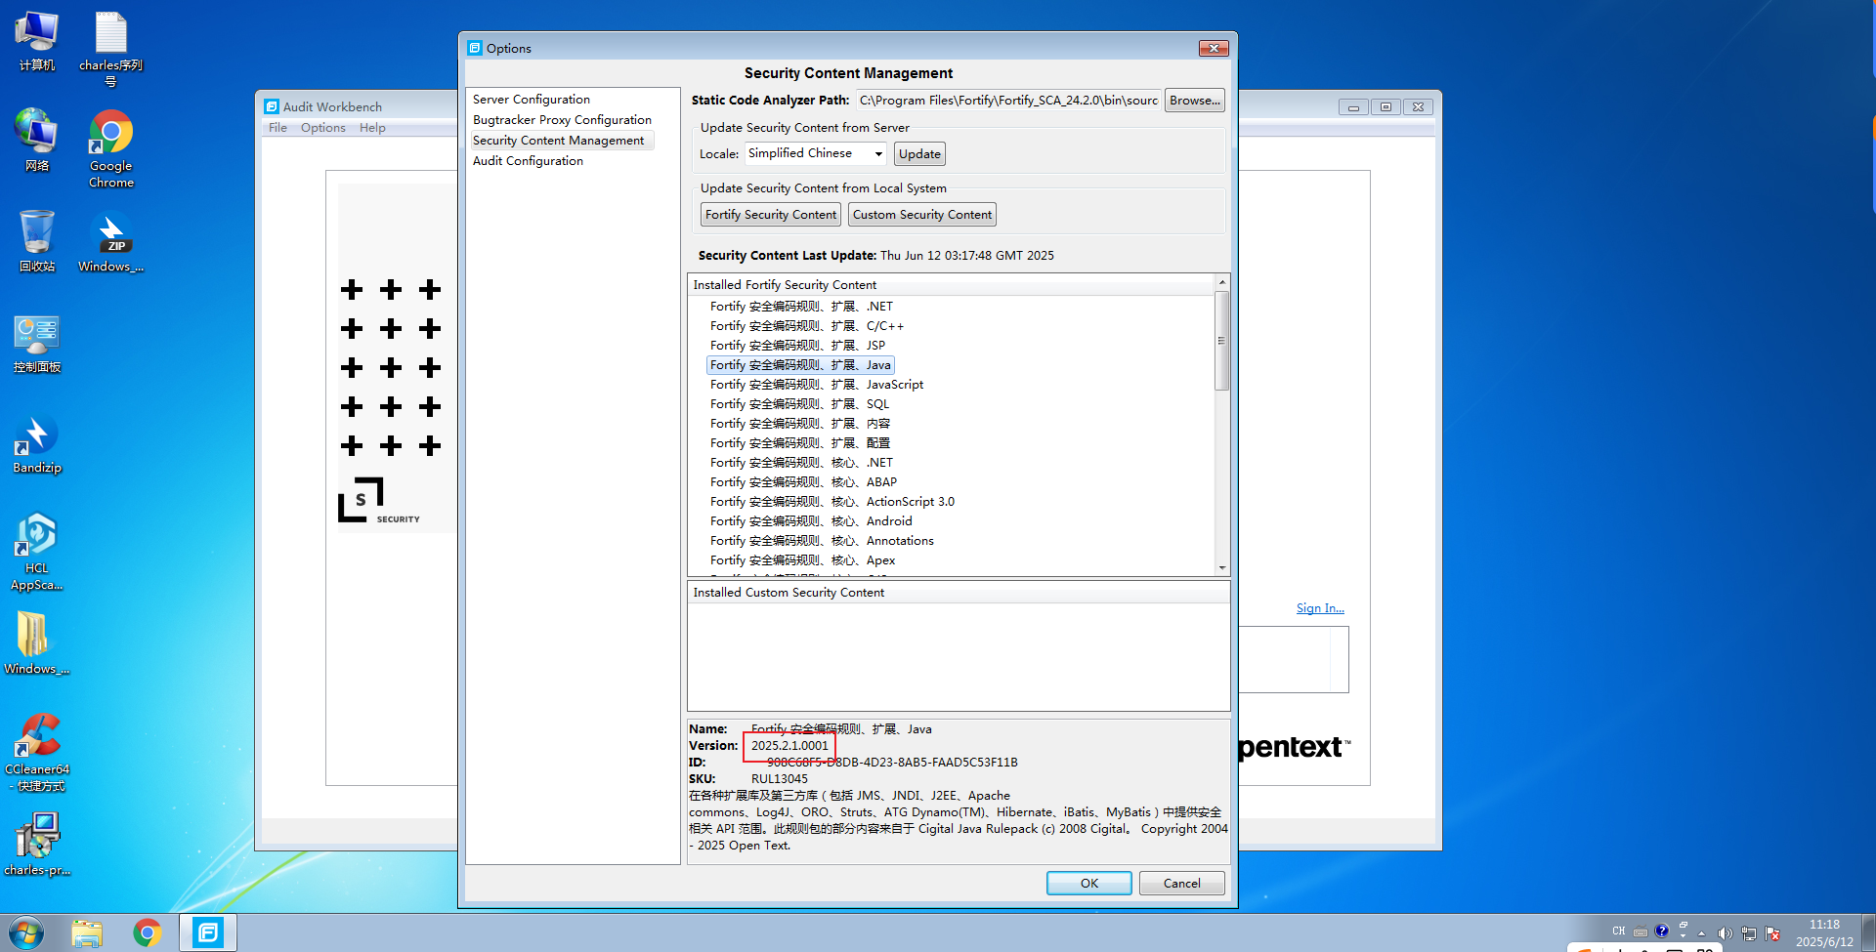This screenshot has height=952, width=1876.
Task: Select the Fortify 扩展 Java rulepack row
Action: click(x=800, y=365)
